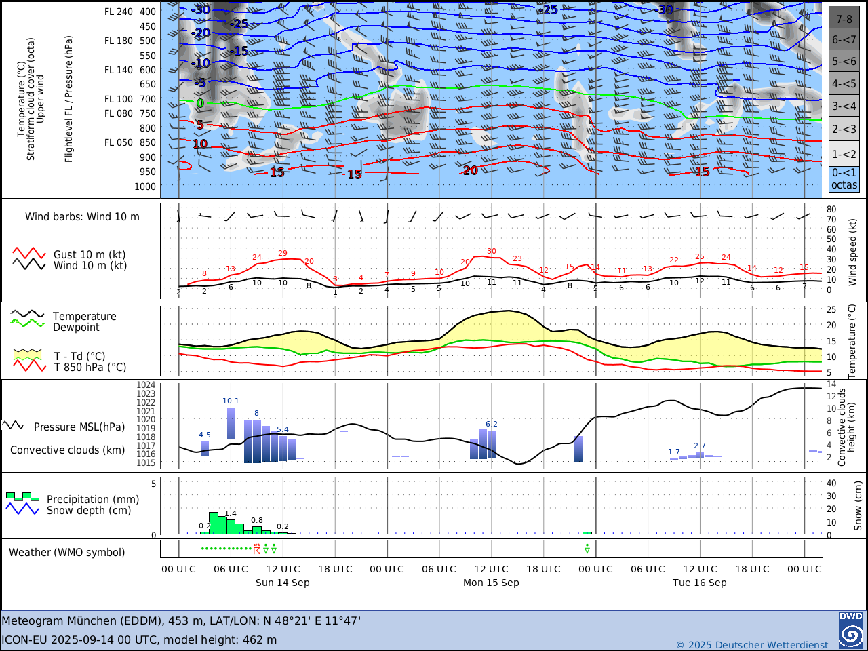Click the FL 180 flight level label
This screenshot has width=868, height=651.
(x=119, y=41)
